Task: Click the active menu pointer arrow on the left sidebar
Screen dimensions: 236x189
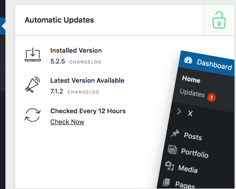Action: [x=3, y=26]
